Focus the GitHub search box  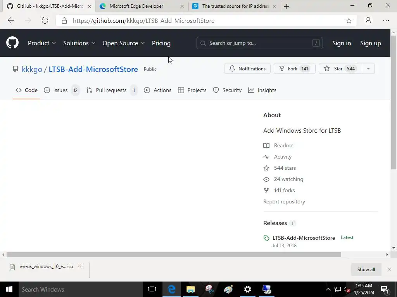coord(259,43)
